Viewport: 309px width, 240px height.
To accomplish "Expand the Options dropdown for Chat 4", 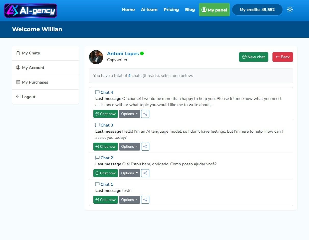I will pos(129,114).
